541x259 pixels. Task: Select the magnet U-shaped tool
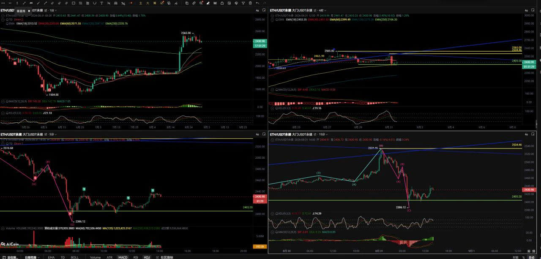[94, 3]
